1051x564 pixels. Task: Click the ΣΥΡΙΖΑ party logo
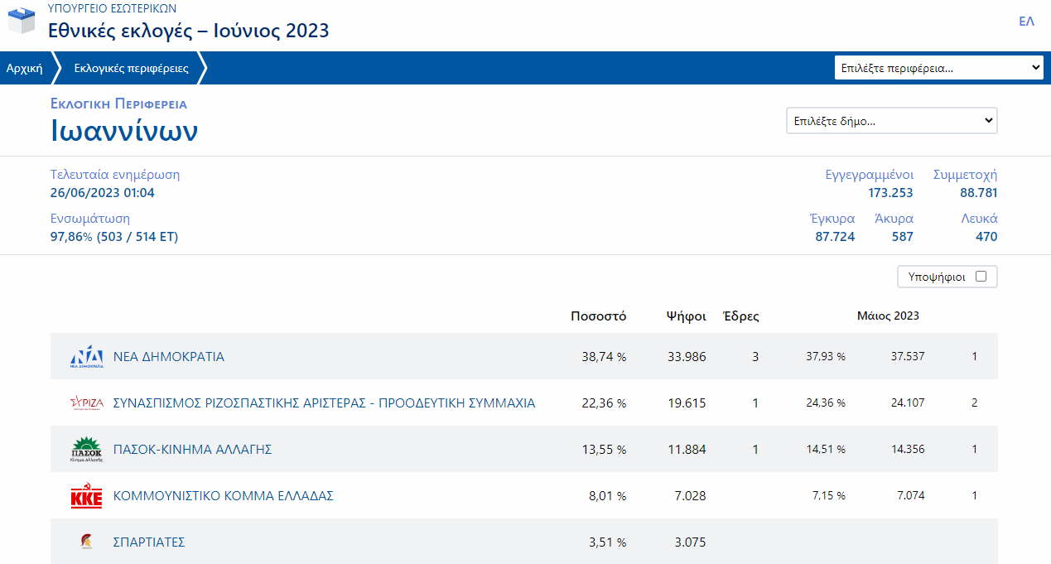coord(87,403)
